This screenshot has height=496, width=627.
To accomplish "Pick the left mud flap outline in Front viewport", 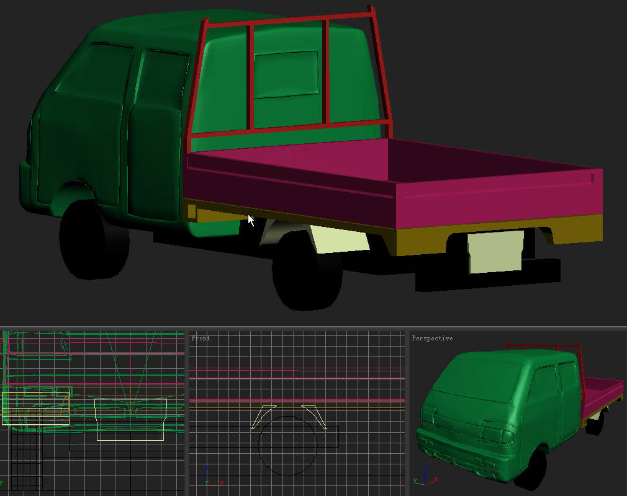I will 263,417.
